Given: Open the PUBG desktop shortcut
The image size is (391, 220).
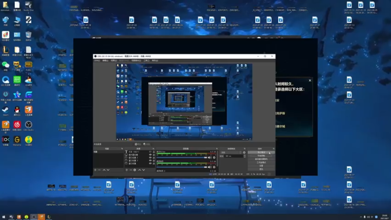Looking at the screenshot, I should (x=28, y=66).
